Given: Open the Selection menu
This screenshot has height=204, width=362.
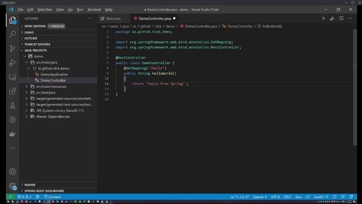Looking at the screenshot, I should tap(45, 10).
